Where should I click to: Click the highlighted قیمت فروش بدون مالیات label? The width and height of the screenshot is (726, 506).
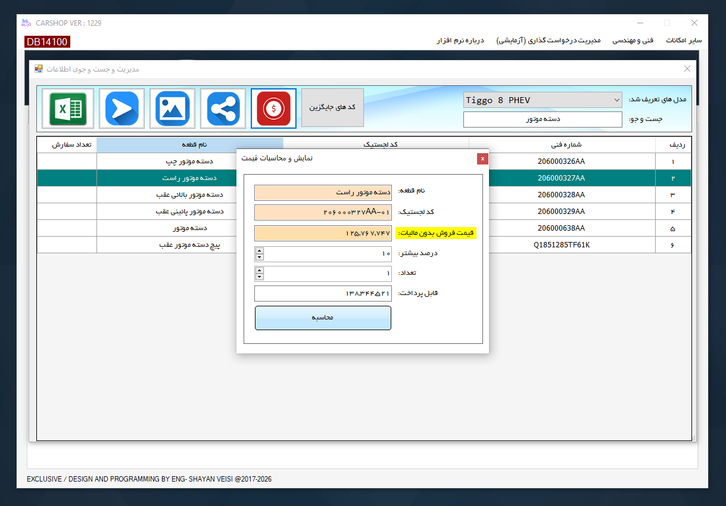point(437,233)
